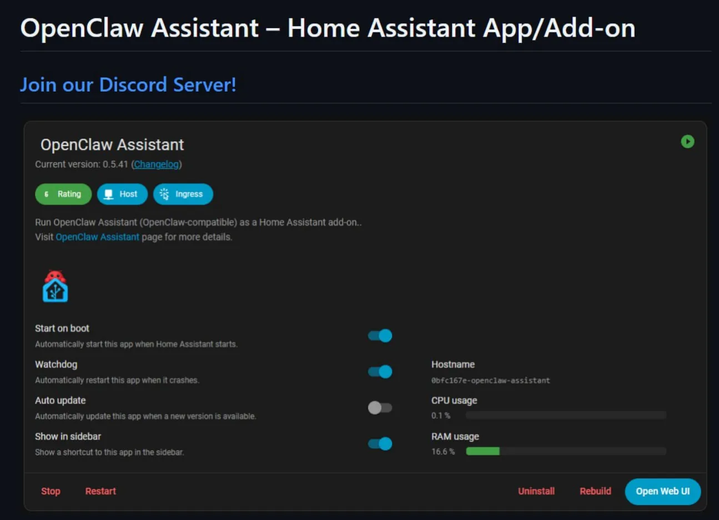This screenshot has height=520, width=719.
Task: Click the 'Show a shortcut to this app' description
Action: click(109, 452)
